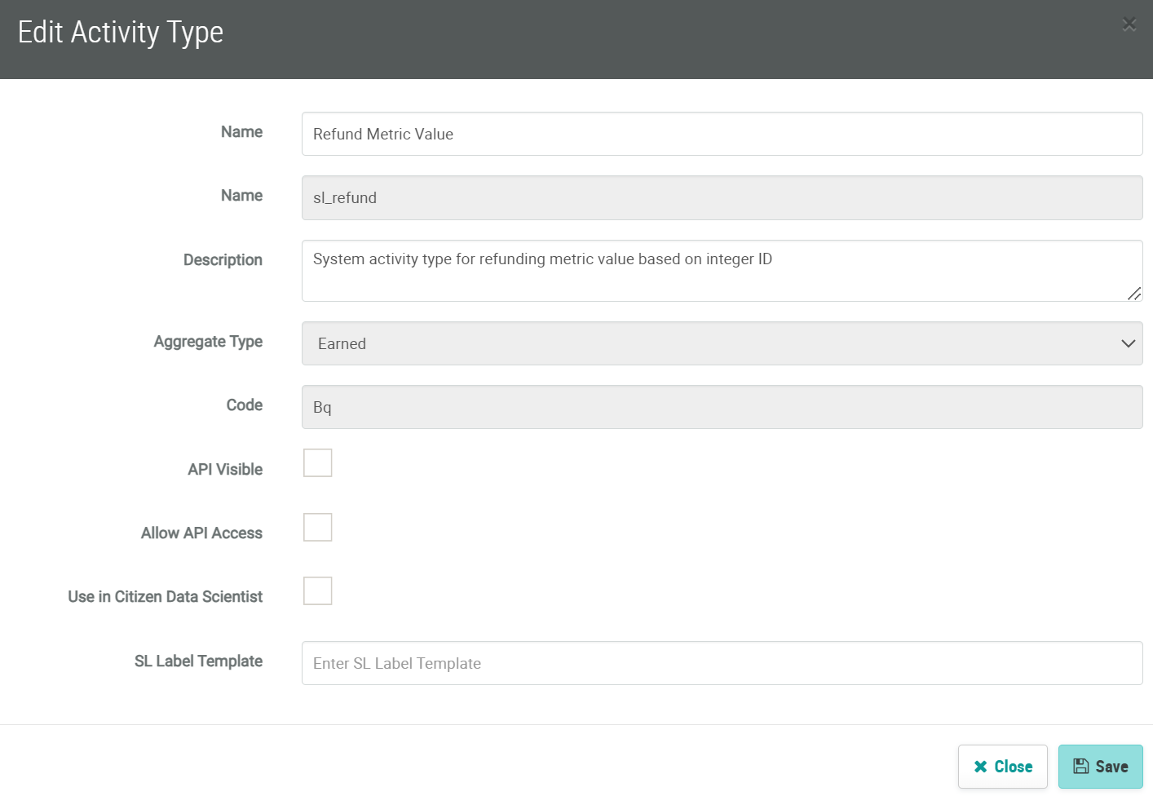Click the Enter SL Label Template input
1153x796 pixels.
coord(722,663)
